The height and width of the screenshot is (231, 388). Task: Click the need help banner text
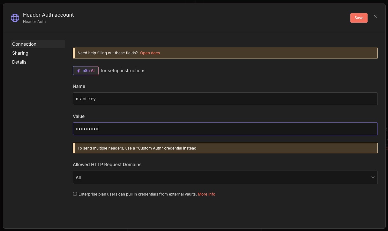(108, 53)
